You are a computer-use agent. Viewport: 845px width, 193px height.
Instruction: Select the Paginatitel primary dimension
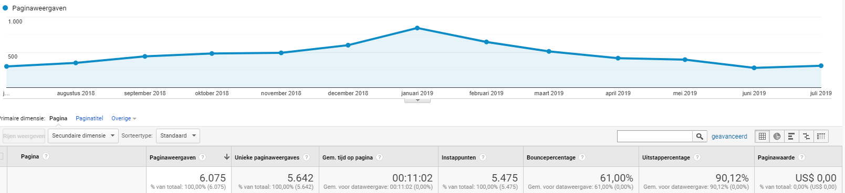point(89,119)
